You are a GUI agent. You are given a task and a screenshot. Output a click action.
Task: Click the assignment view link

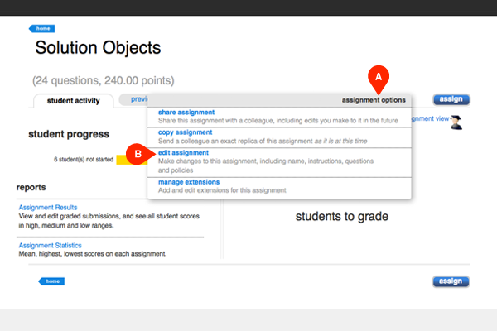pyautogui.click(x=430, y=118)
